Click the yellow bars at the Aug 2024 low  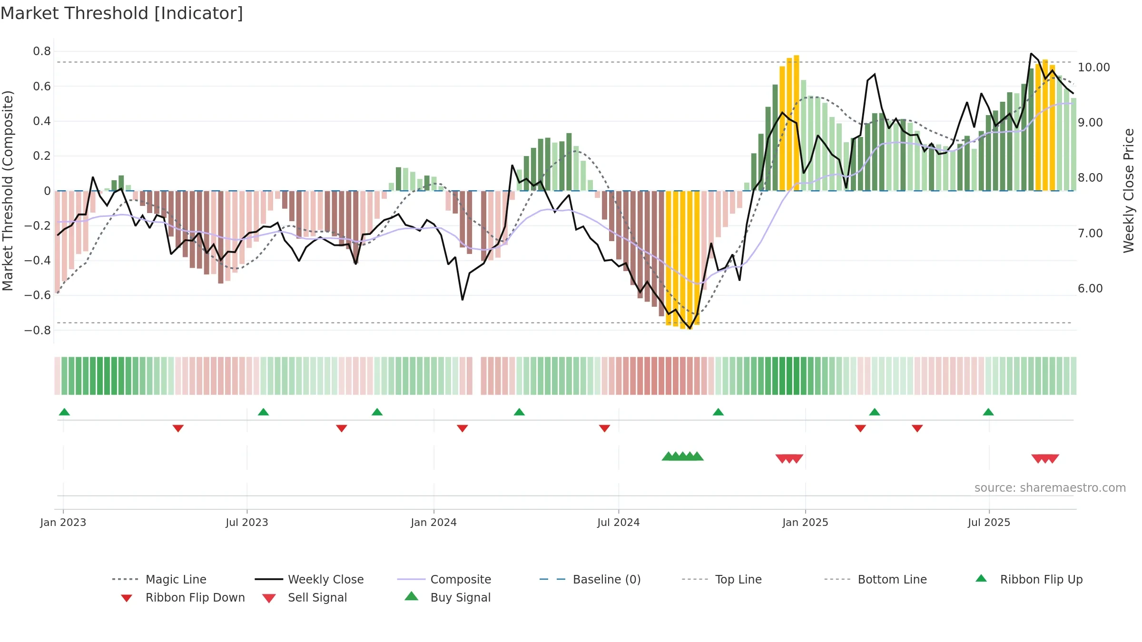(x=683, y=260)
